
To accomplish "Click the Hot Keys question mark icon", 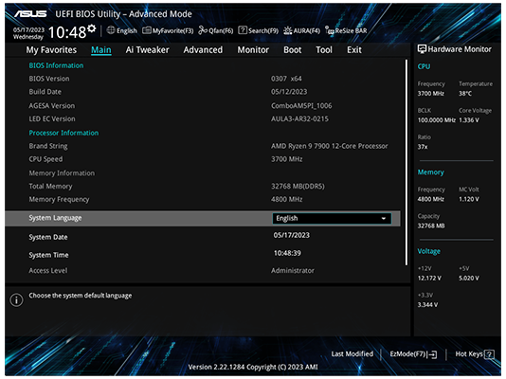I will [x=489, y=354].
